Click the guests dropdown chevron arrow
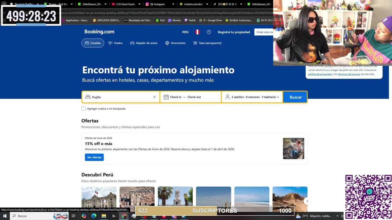This screenshot has width=392, height=220. [x=278, y=97]
